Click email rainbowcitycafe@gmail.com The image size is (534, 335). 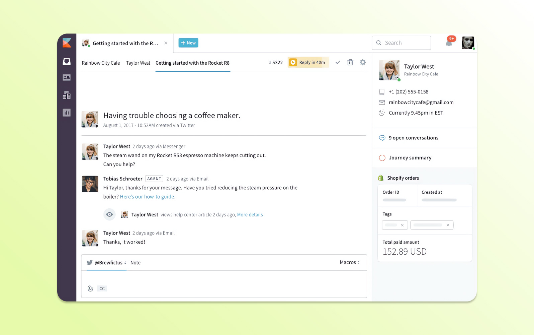click(x=421, y=102)
